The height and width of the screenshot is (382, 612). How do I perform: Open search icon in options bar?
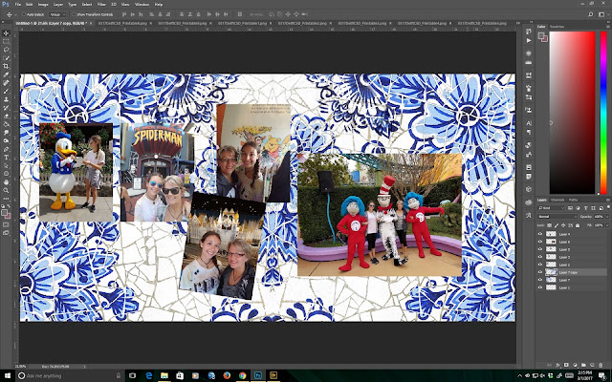click(x=591, y=14)
